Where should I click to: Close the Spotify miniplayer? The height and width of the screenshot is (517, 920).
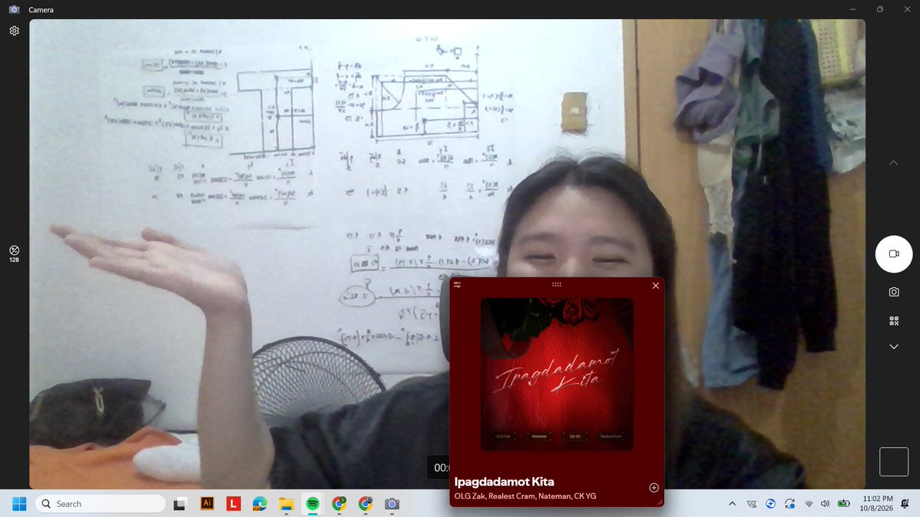(x=655, y=286)
